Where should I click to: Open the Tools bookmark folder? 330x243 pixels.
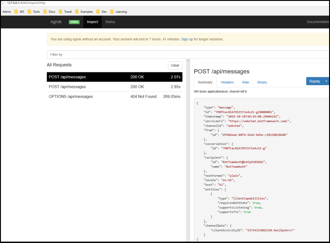34,12
